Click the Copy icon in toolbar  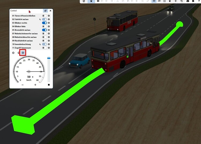point(123,1)
